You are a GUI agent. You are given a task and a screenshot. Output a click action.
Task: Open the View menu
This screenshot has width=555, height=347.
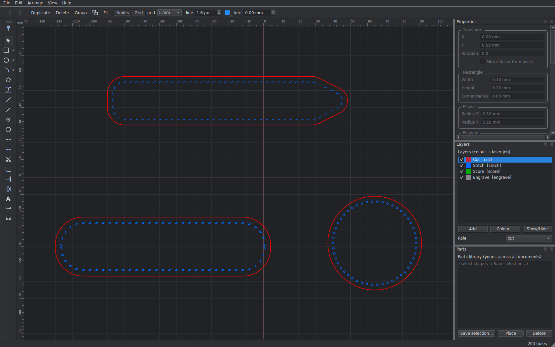pyautogui.click(x=53, y=3)
